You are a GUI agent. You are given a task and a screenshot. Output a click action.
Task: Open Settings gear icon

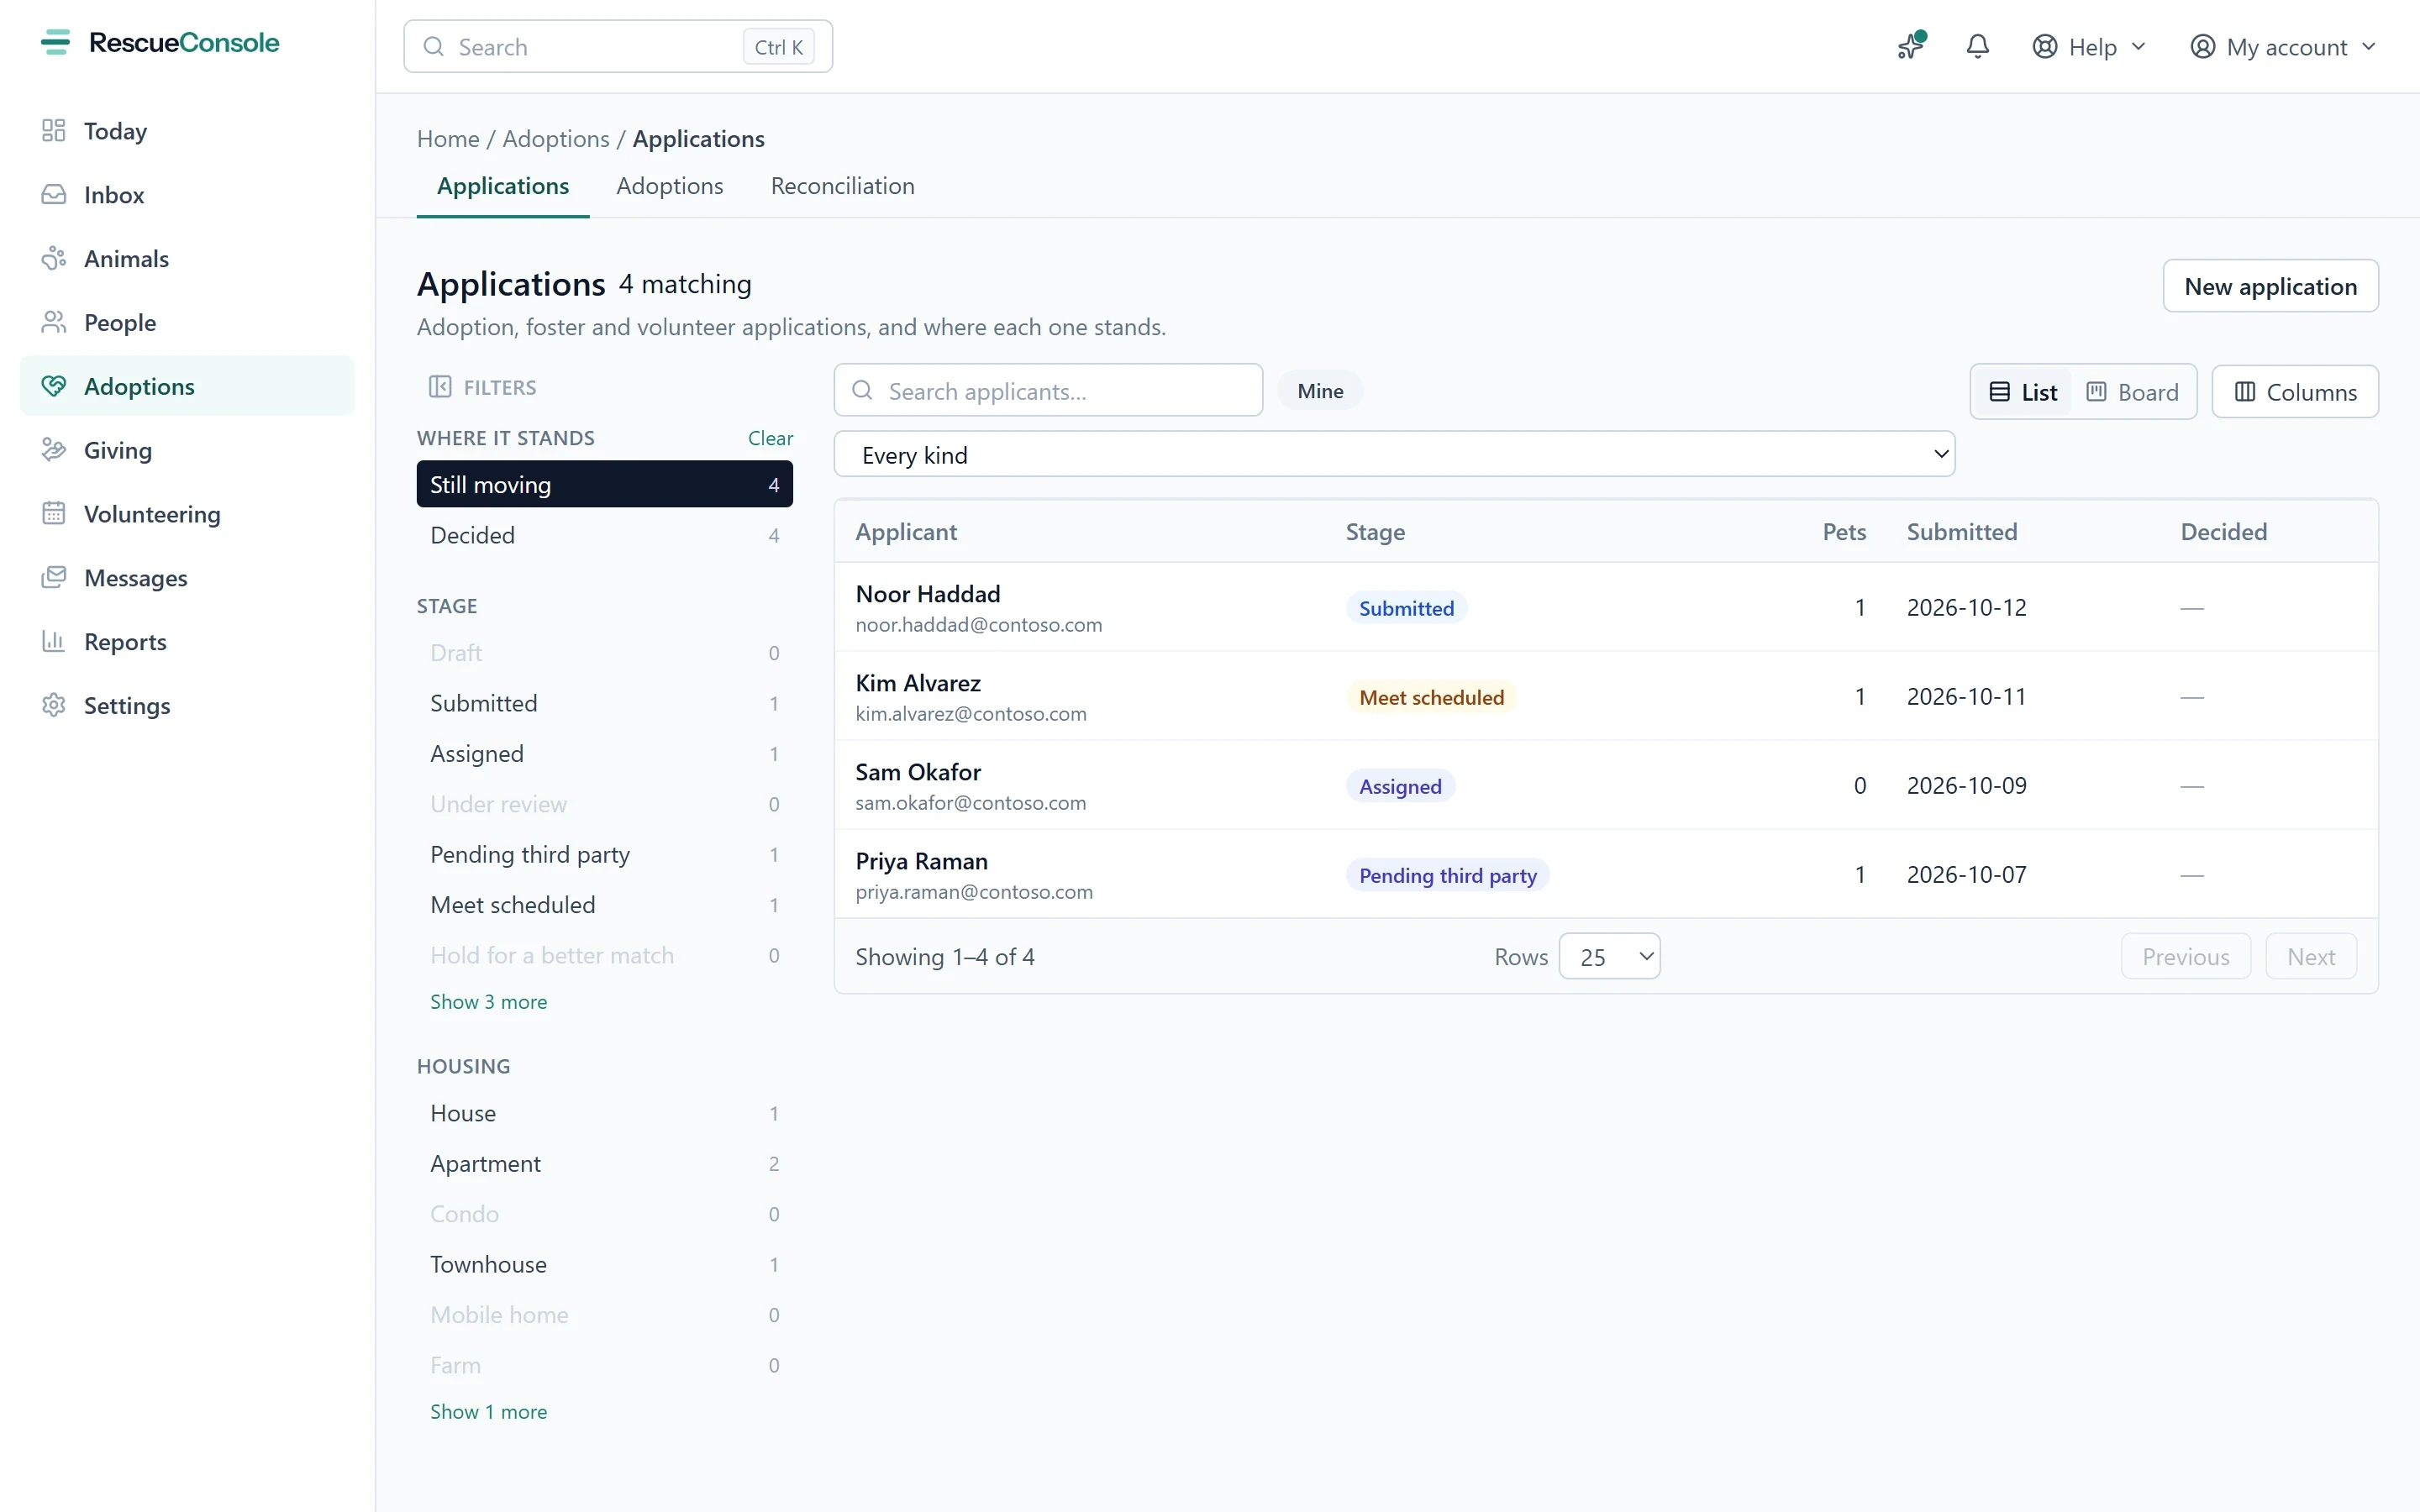click(54, 706)
